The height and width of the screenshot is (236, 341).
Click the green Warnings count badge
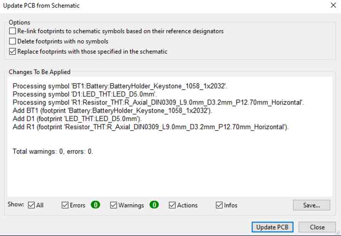pyautogui.click(x=154, y=205)
